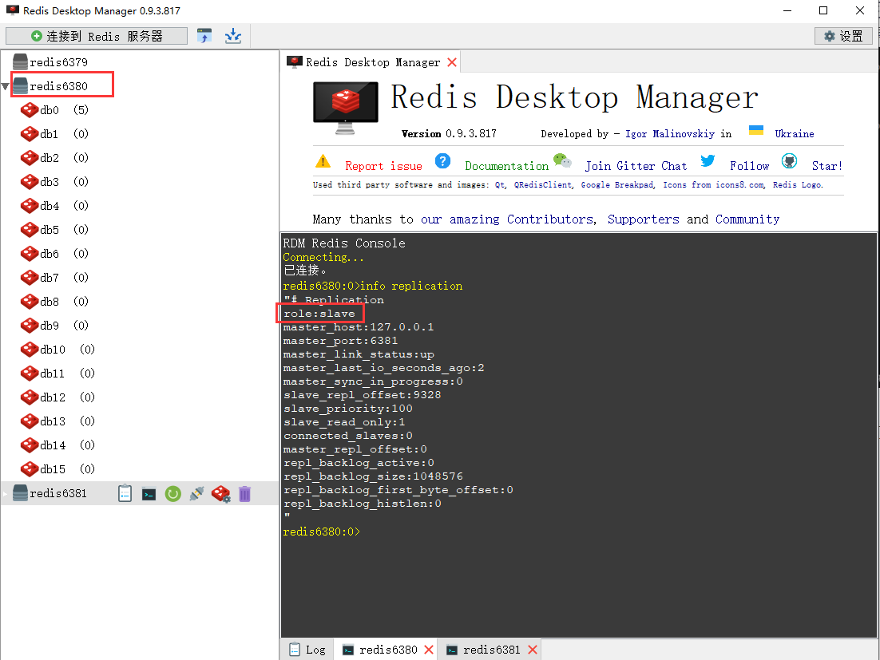This screenshot has height=660, width=880.
Task: Open the Google Breakpad link
Action: pos(618,185)
